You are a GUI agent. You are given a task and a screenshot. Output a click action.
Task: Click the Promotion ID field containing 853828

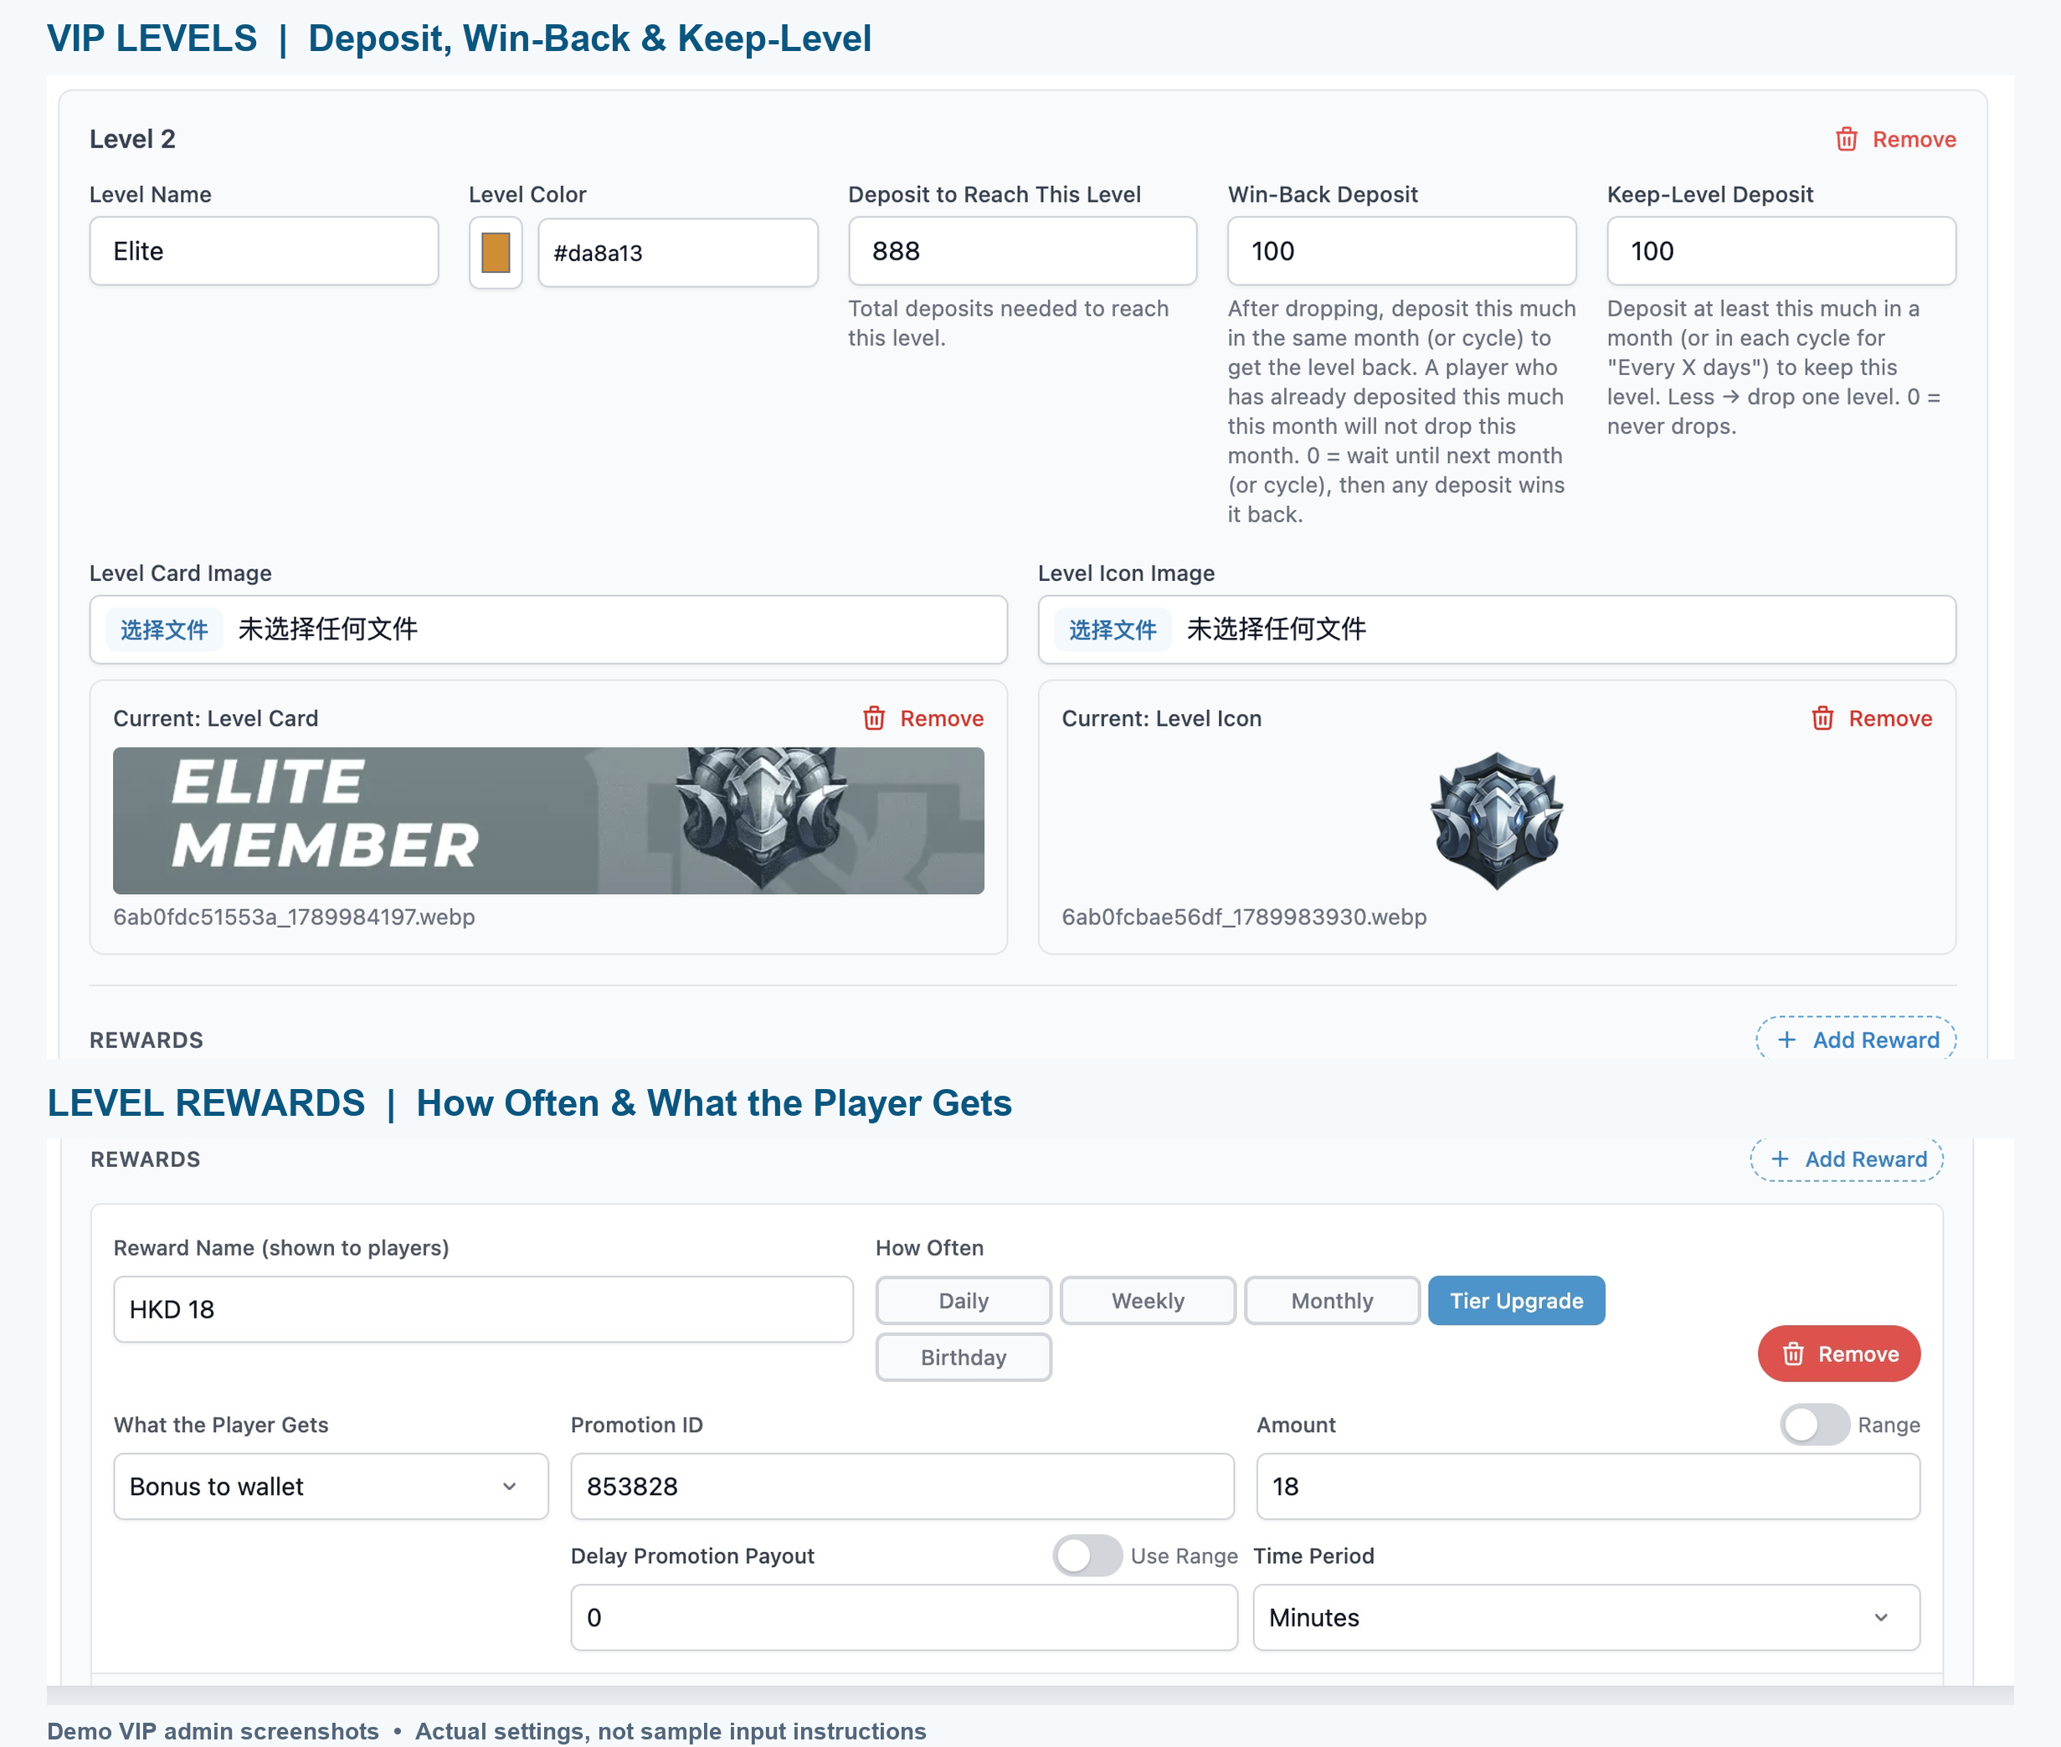click(x=902, y=1486)
